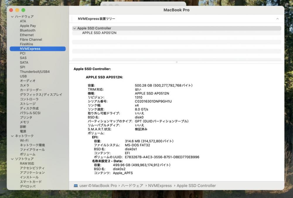Open Wi-Fi under ネットワーク
293x198 pixels.
tap(24, 141)
